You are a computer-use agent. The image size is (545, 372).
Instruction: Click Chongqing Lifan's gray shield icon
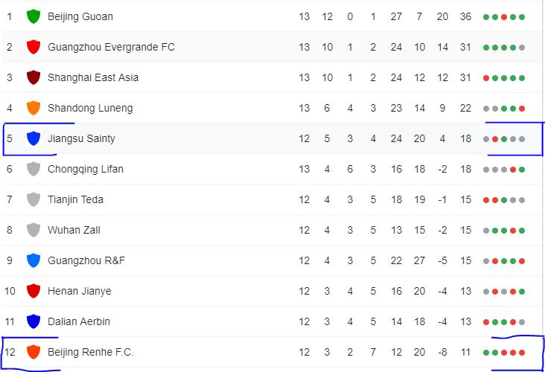[x=33, y=169]
